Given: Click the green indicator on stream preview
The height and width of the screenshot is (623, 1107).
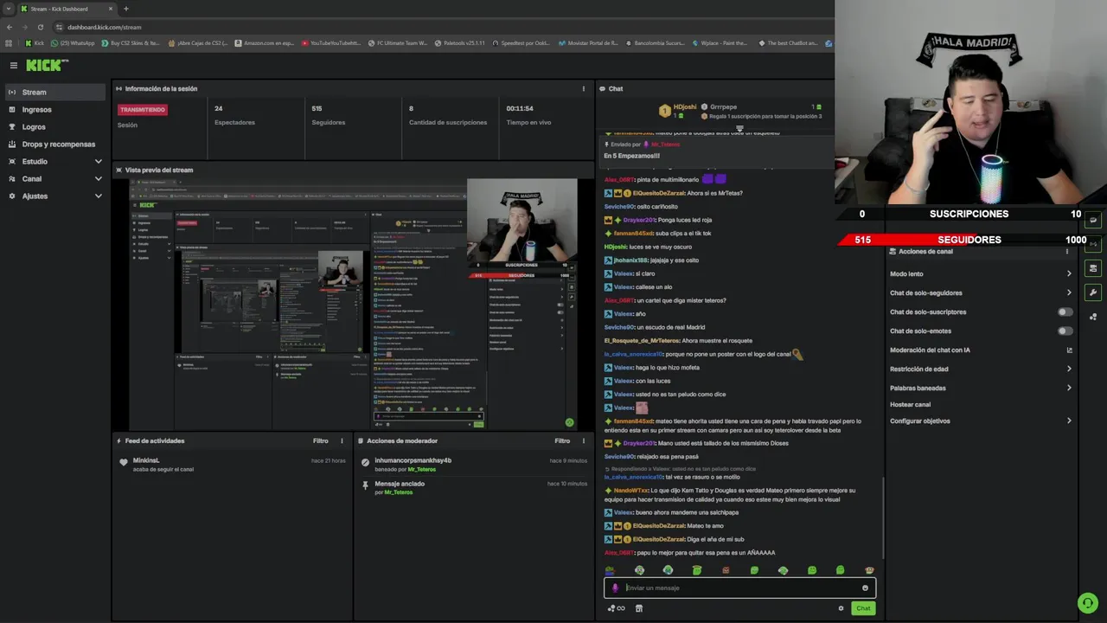Looking at the screenshot, I should point(569,422).
